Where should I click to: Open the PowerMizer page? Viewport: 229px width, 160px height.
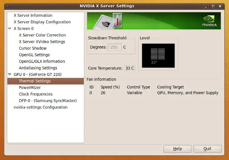pyautogui.click(x=30, y=88)
